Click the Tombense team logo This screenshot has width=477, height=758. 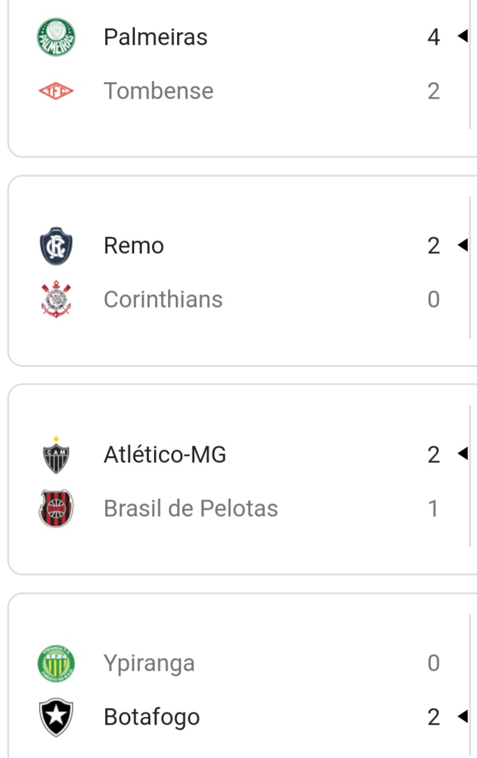coord(56,91)
